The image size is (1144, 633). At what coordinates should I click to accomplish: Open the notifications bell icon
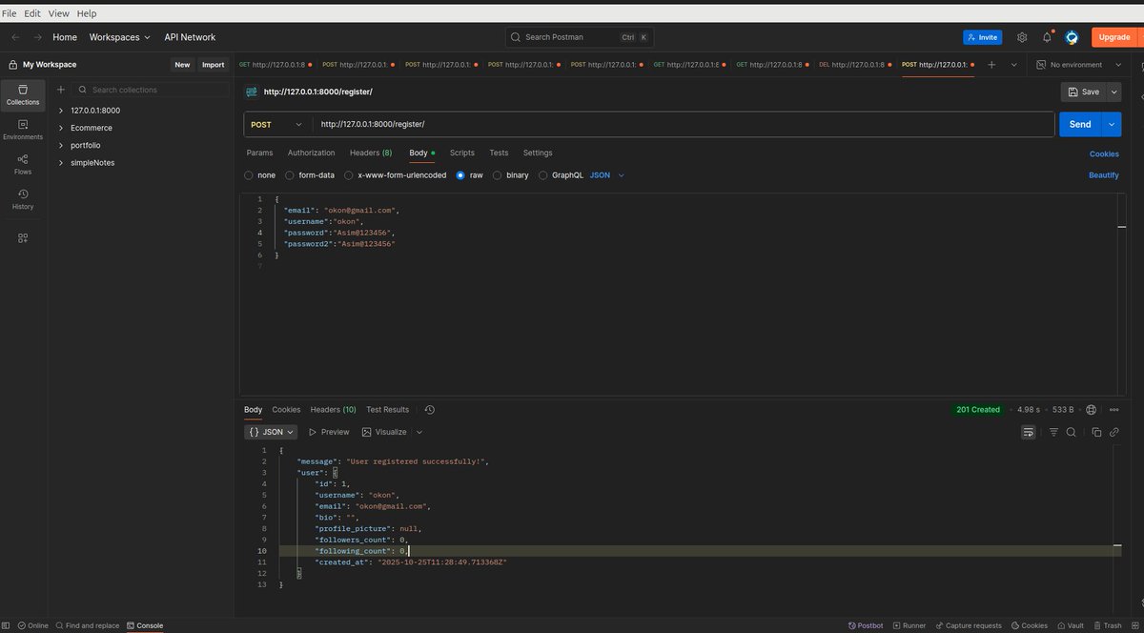coord(1047,37)
